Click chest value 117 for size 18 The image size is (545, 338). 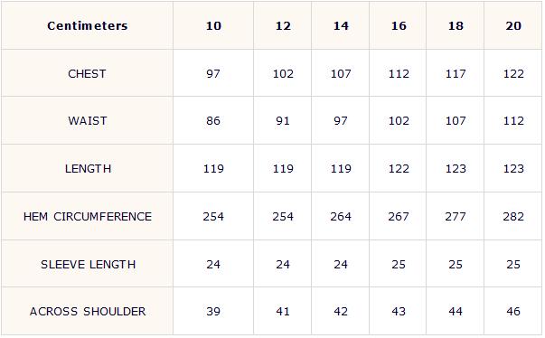456,73
